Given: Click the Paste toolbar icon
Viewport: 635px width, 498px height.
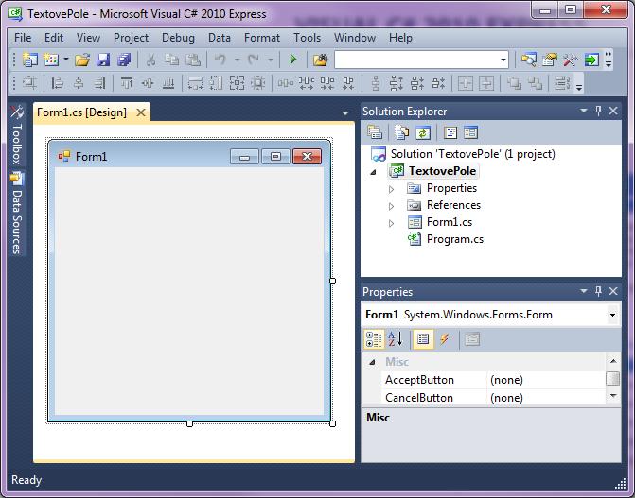Looking at the screenshot, I should (x=193, y=60).
